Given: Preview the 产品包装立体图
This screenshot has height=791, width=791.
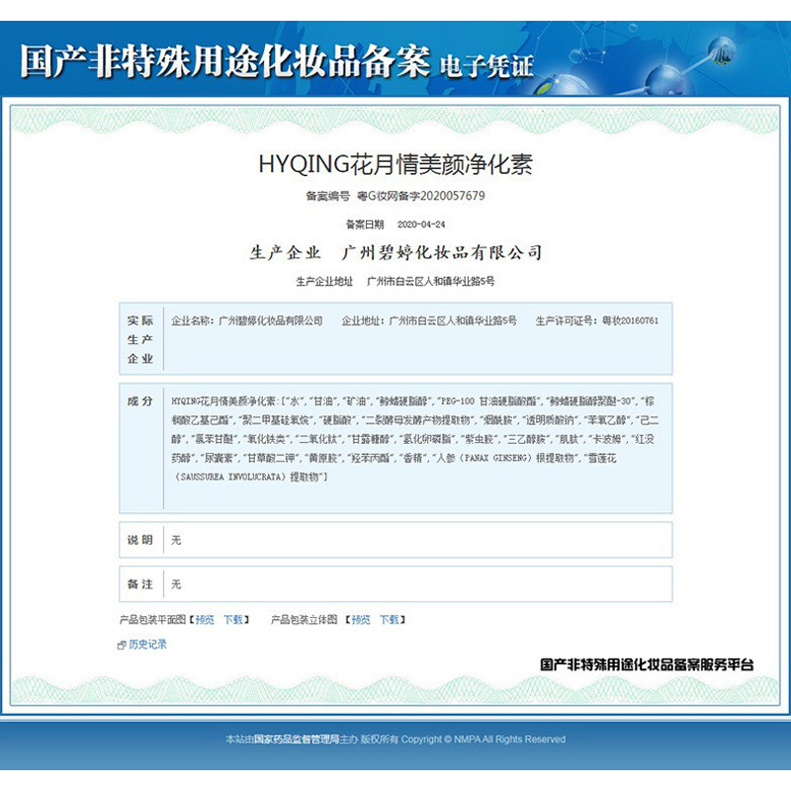Looking at the screenshot, I should [361, 620].
